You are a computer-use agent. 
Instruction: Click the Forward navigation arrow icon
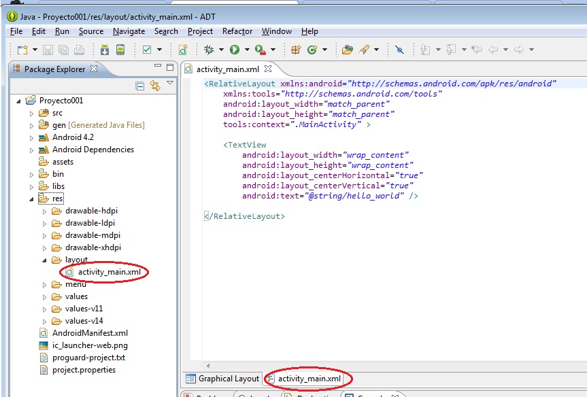tap(519, 50)
